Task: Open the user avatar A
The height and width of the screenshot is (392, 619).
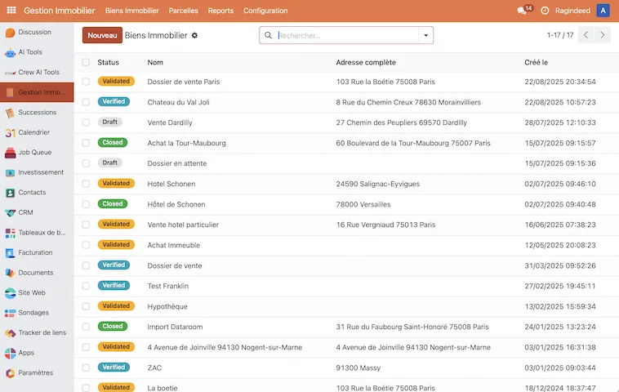Action: click(603, 11)
